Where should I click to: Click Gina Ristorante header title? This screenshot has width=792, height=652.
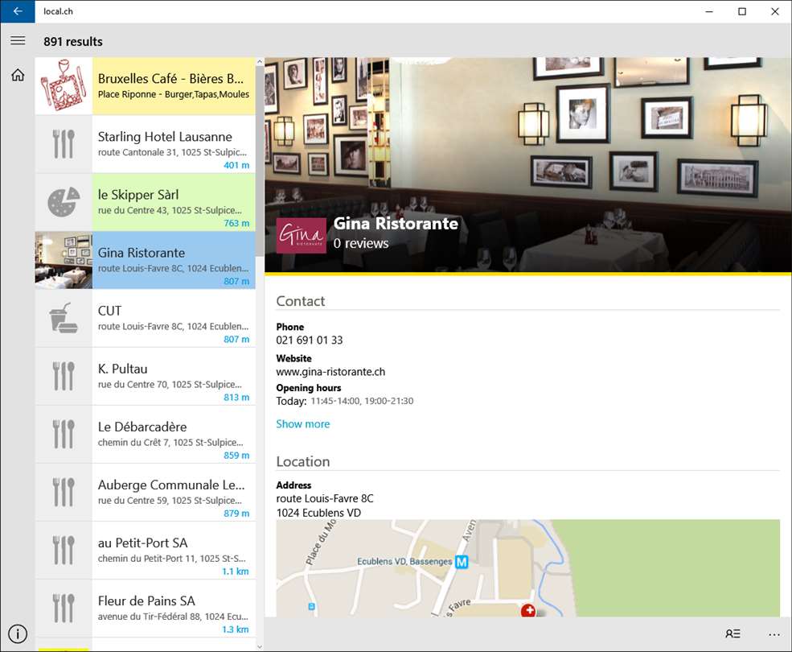(x=396, y=223)
